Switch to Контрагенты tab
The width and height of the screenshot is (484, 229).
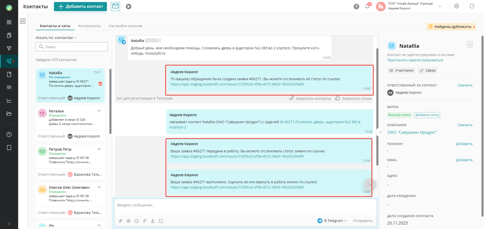[89, 26]
